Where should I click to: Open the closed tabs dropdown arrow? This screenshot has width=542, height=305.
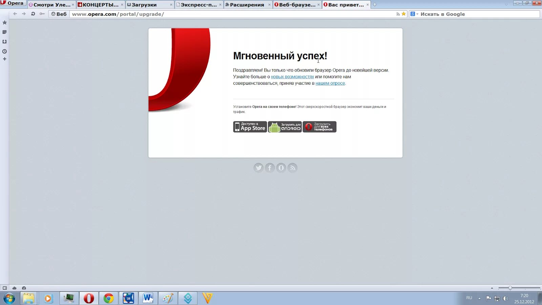click(x=506, y=4)
